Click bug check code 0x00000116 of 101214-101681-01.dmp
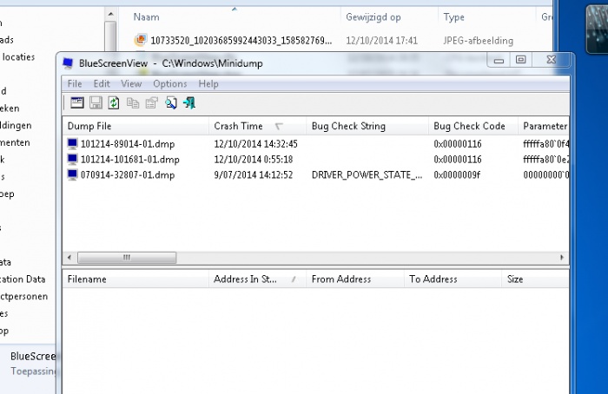Image resolution: width=608 pixels, height=394 pixels. [458, 159]
